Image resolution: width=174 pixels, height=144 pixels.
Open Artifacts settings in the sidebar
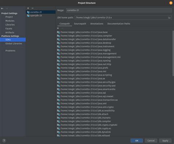point(10,33)
